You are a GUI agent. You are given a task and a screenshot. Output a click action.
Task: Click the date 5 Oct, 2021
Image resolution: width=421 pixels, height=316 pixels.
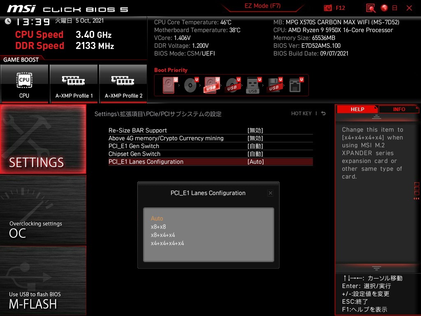pos(89,21)
